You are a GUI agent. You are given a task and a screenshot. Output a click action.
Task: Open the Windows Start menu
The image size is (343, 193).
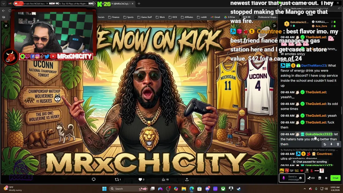104,189
